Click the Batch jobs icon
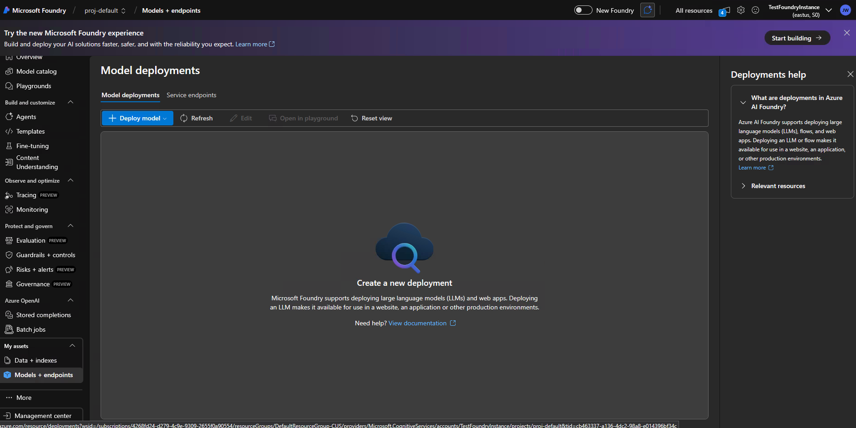856x428 pixels. [x=9, y=329]
